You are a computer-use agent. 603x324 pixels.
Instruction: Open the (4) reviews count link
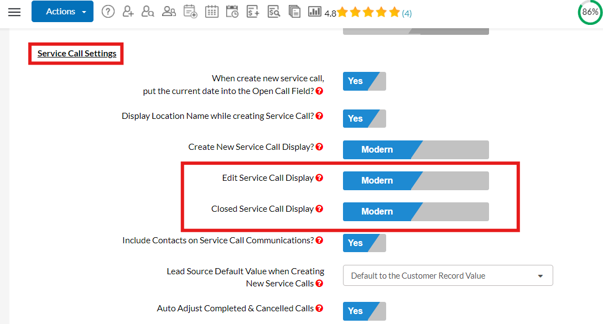click(407, 13)
